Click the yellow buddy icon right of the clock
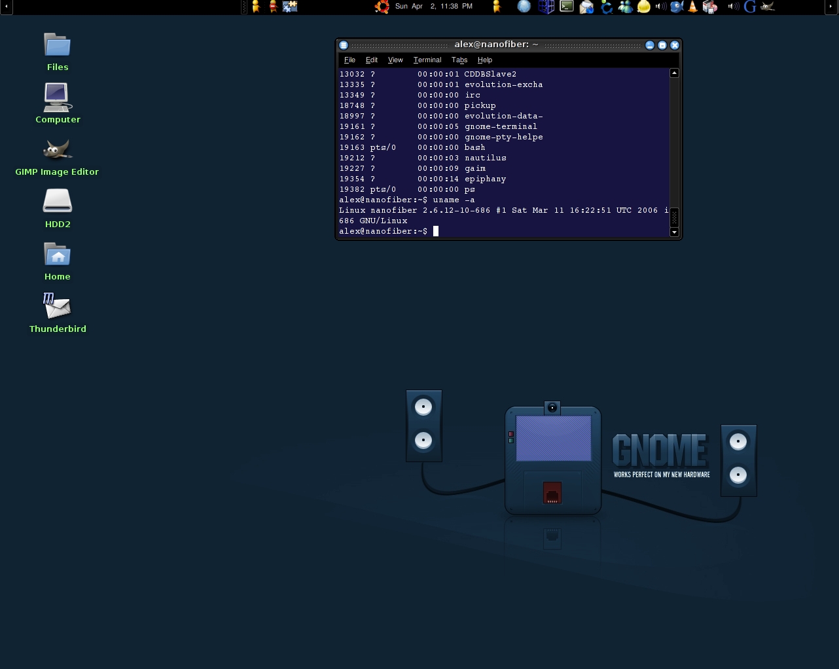The width and height of the screenshot is (839, 669). pyautogui.click(x=496, y=7)
